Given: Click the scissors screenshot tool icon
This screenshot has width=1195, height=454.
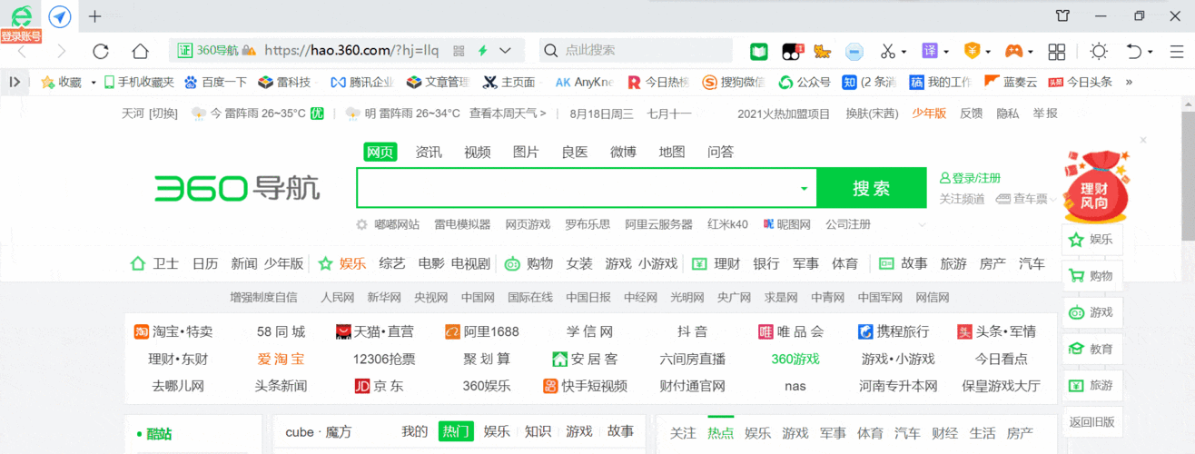Looking at the screenshot, I should pyautogui.click(x=888, y=51).
